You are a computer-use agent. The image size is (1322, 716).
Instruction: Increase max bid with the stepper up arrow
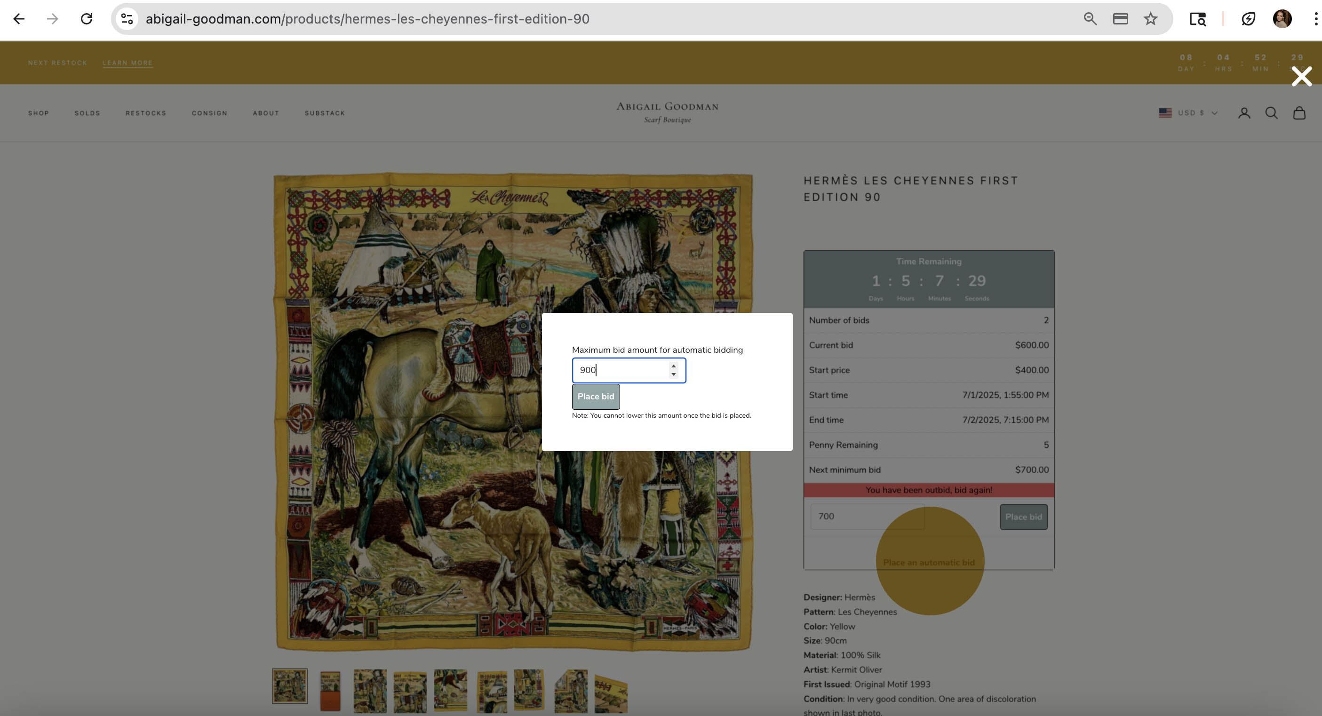[673, 366]
